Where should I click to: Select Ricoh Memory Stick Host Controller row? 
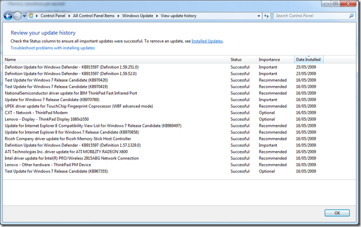[x=179, y=139]
